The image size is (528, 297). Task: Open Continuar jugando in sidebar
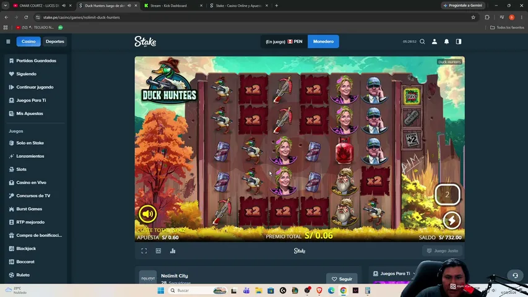click(33, 87)
